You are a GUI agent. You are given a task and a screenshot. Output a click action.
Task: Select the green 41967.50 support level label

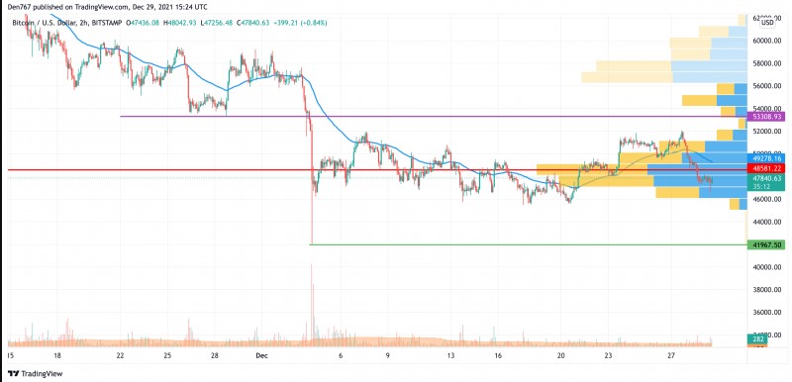pyautogui.click(x=765, y=244)
